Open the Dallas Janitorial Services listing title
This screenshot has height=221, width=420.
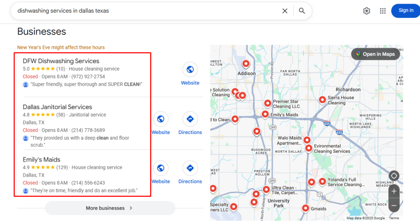point(57,107)
